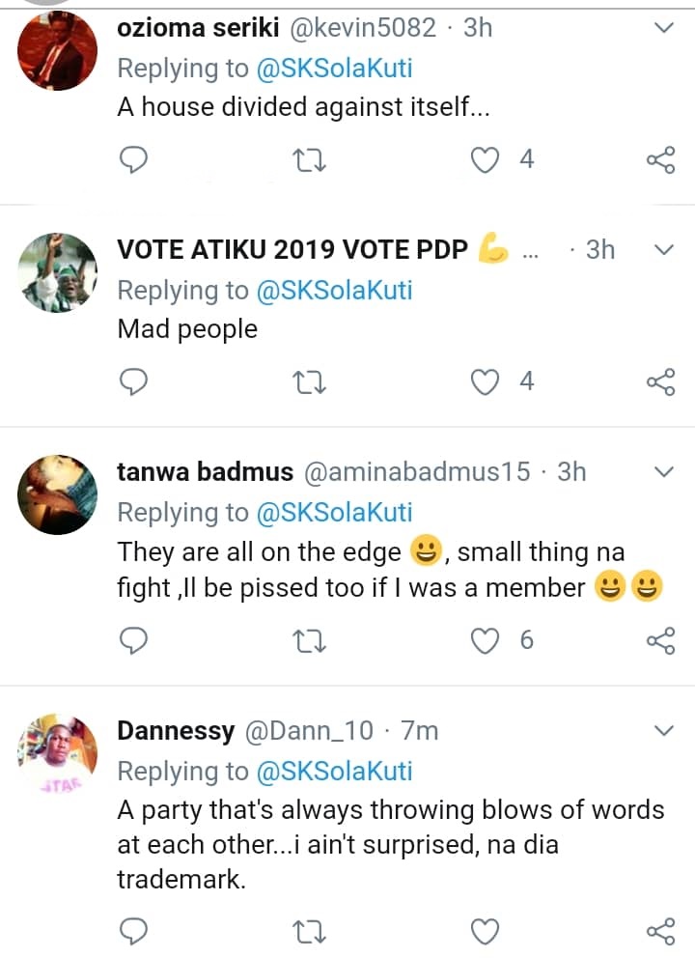Open options chevron on ozioma seriki's tweet
This screenshot has width=695, height=958.
point(663,28)
